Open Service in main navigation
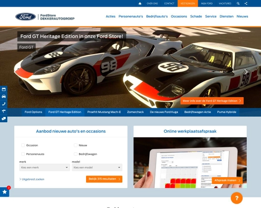Viewport: 261px width, 208px height. coord(211,16)
